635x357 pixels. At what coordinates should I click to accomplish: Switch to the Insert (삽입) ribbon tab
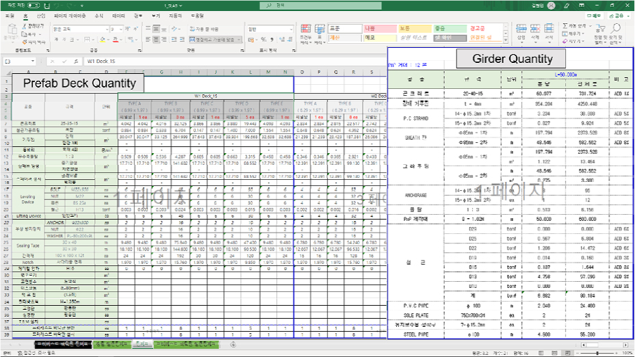41,16
